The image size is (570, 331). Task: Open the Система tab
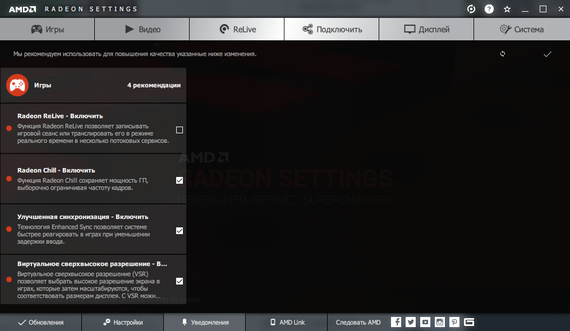[x=522, y=29]
